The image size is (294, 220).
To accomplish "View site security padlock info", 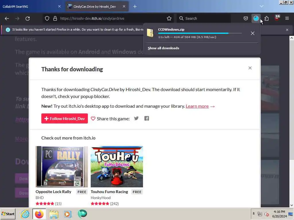I will 55,19.
